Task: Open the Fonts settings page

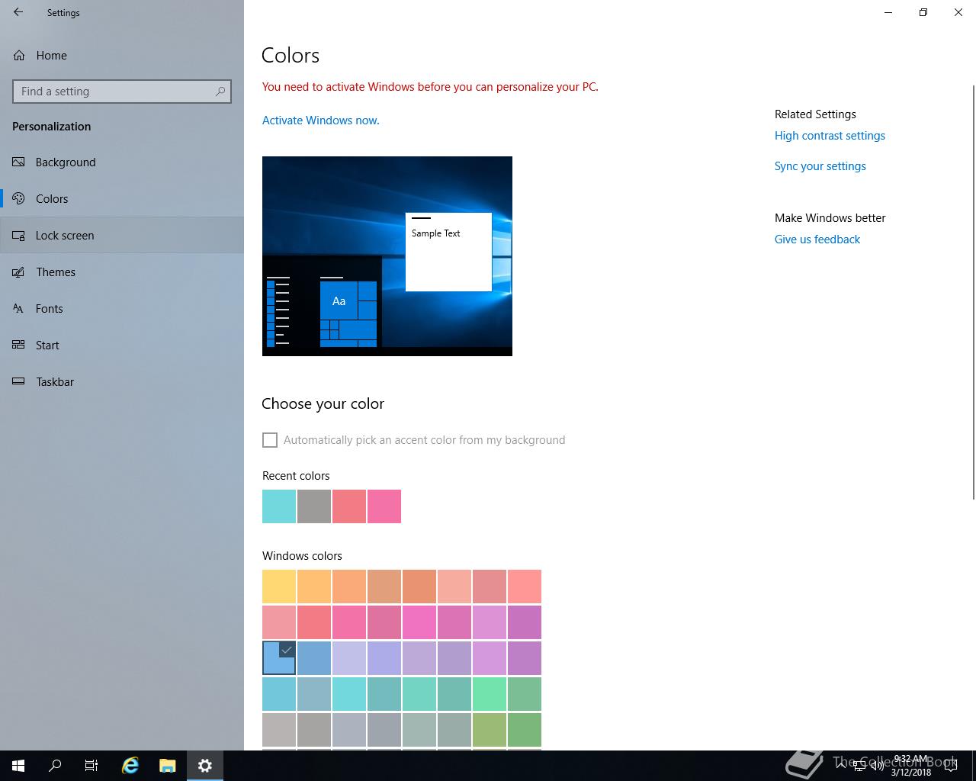Action: coord(122,309)
